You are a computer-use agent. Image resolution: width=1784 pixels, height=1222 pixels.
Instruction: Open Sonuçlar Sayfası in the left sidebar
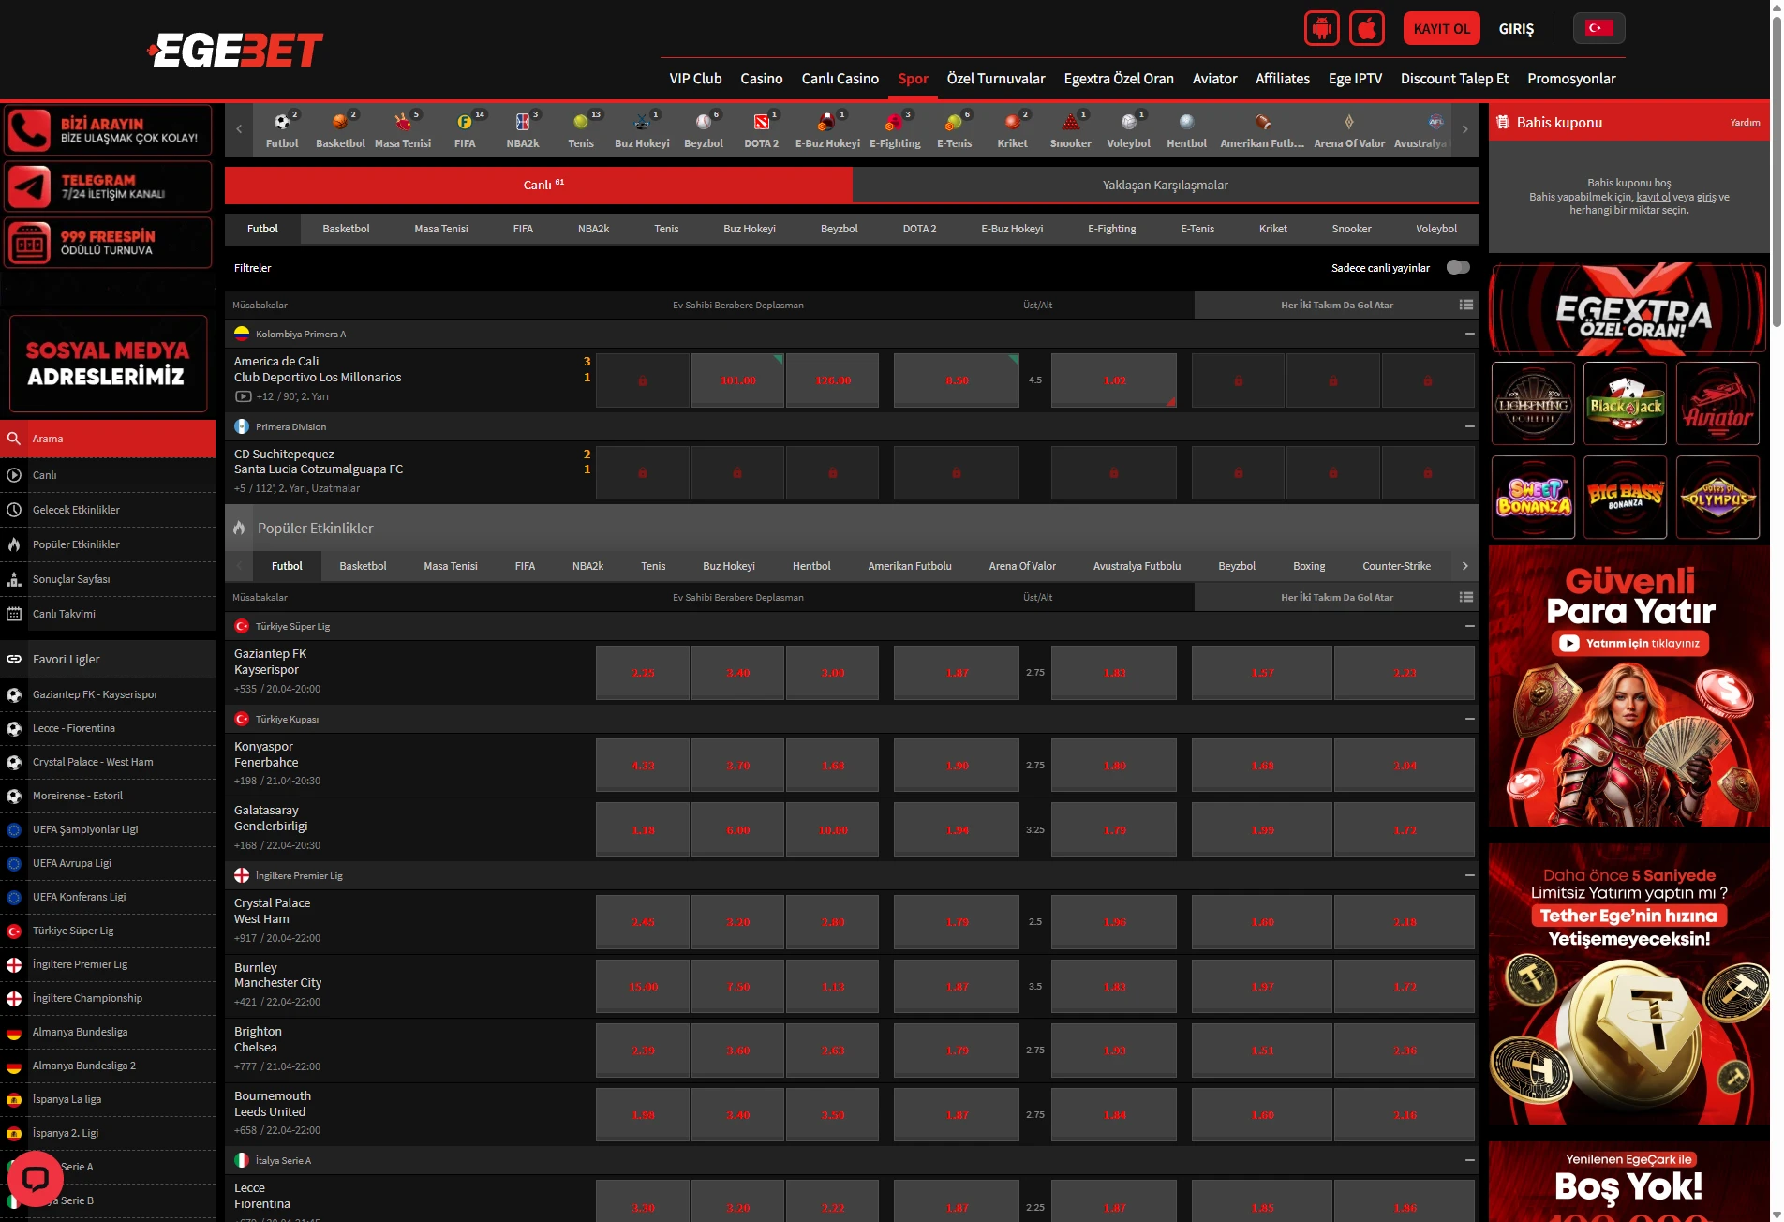point(108,579)
